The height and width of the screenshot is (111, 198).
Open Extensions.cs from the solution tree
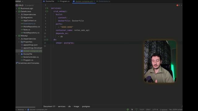point(29,23)
